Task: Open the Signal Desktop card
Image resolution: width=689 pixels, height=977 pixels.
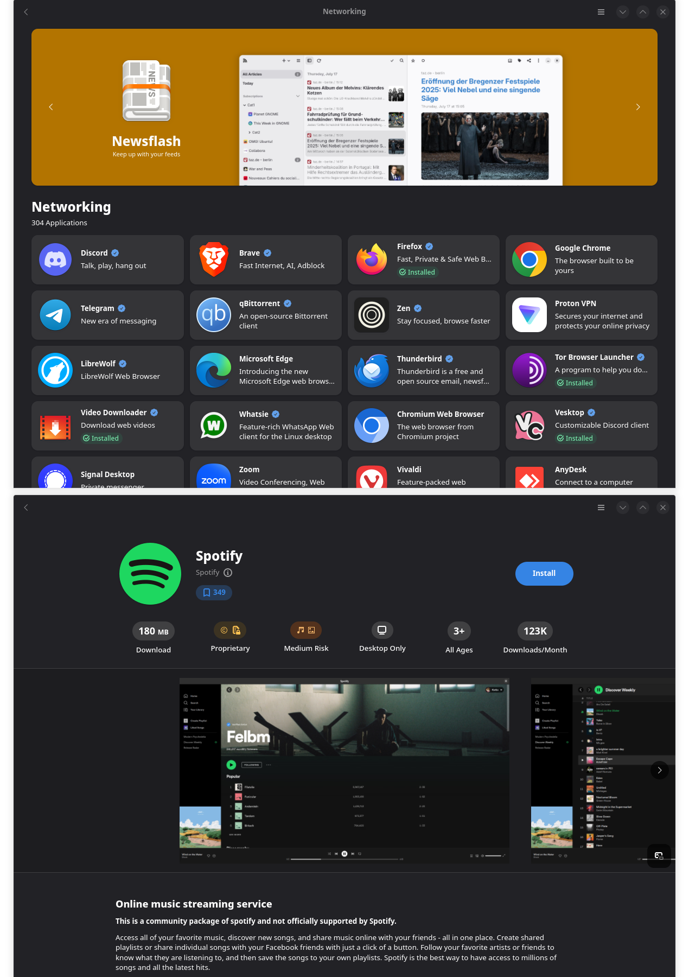Action: point(107,472)
